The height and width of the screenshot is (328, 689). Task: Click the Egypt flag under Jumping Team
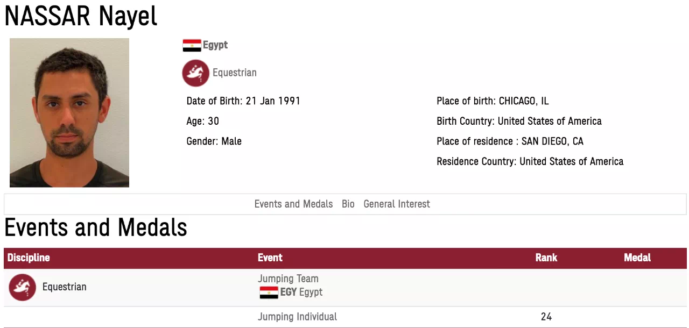click(269, 293)
